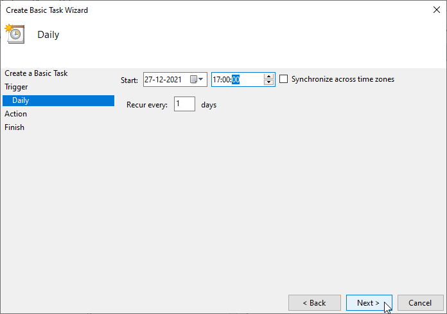Select the Action step in sidebar
Viewport: 447px width, 314px height.
15,114
